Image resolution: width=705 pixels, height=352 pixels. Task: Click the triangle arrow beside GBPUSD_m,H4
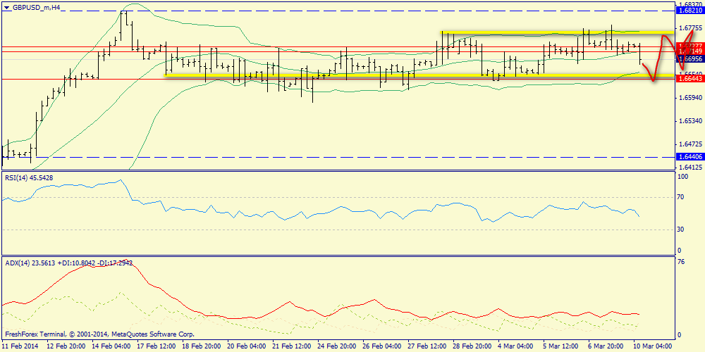point(7,7)
